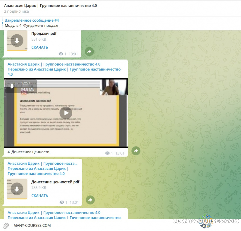Click the download icon on Продажи .pdf thumbnail
The width and height of the screenshot is (241, 231).
point(17,41)
